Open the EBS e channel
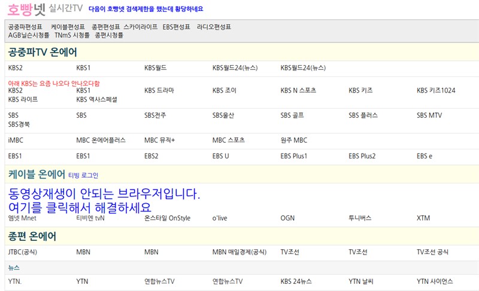 (x=425, y=156)
